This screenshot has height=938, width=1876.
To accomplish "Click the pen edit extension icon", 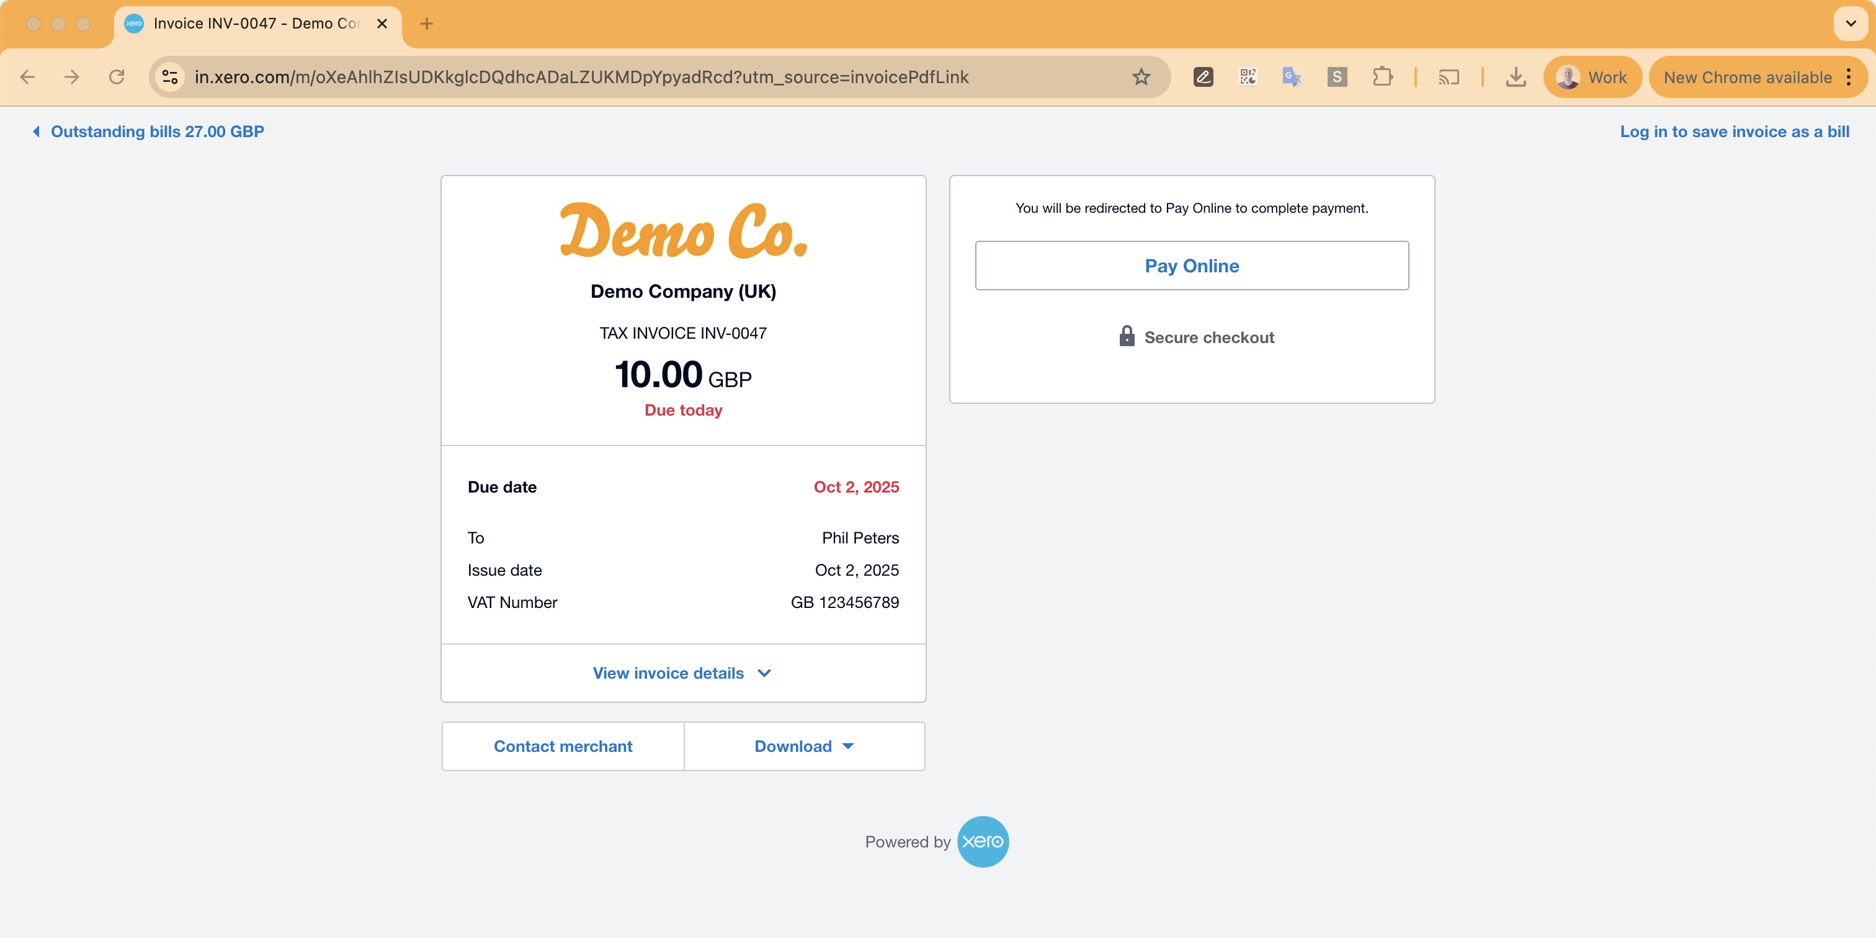I will (1203, 77).
